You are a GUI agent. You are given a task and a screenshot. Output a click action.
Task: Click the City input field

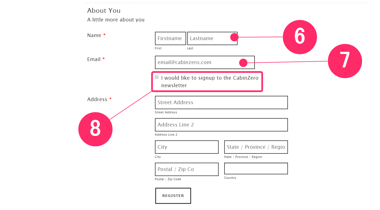(187, 147)
